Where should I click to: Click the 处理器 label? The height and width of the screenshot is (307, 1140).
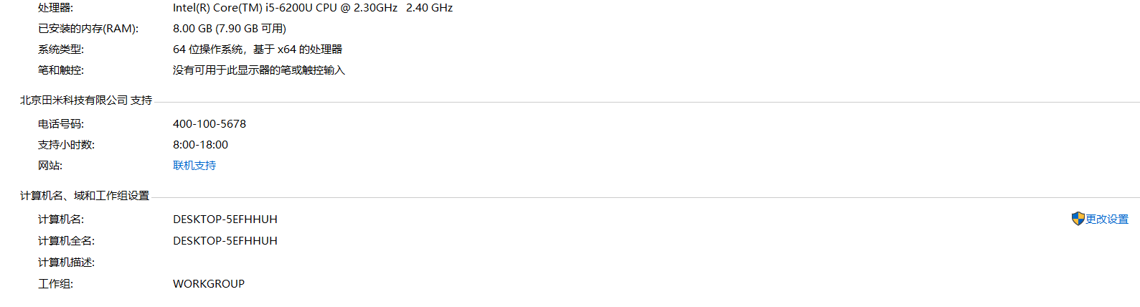(x=55, y=8)
